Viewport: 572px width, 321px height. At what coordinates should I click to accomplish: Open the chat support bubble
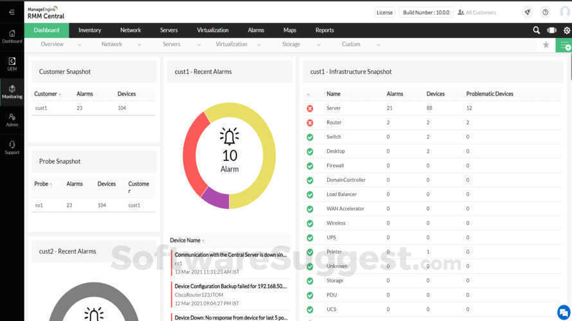point(564,312)
